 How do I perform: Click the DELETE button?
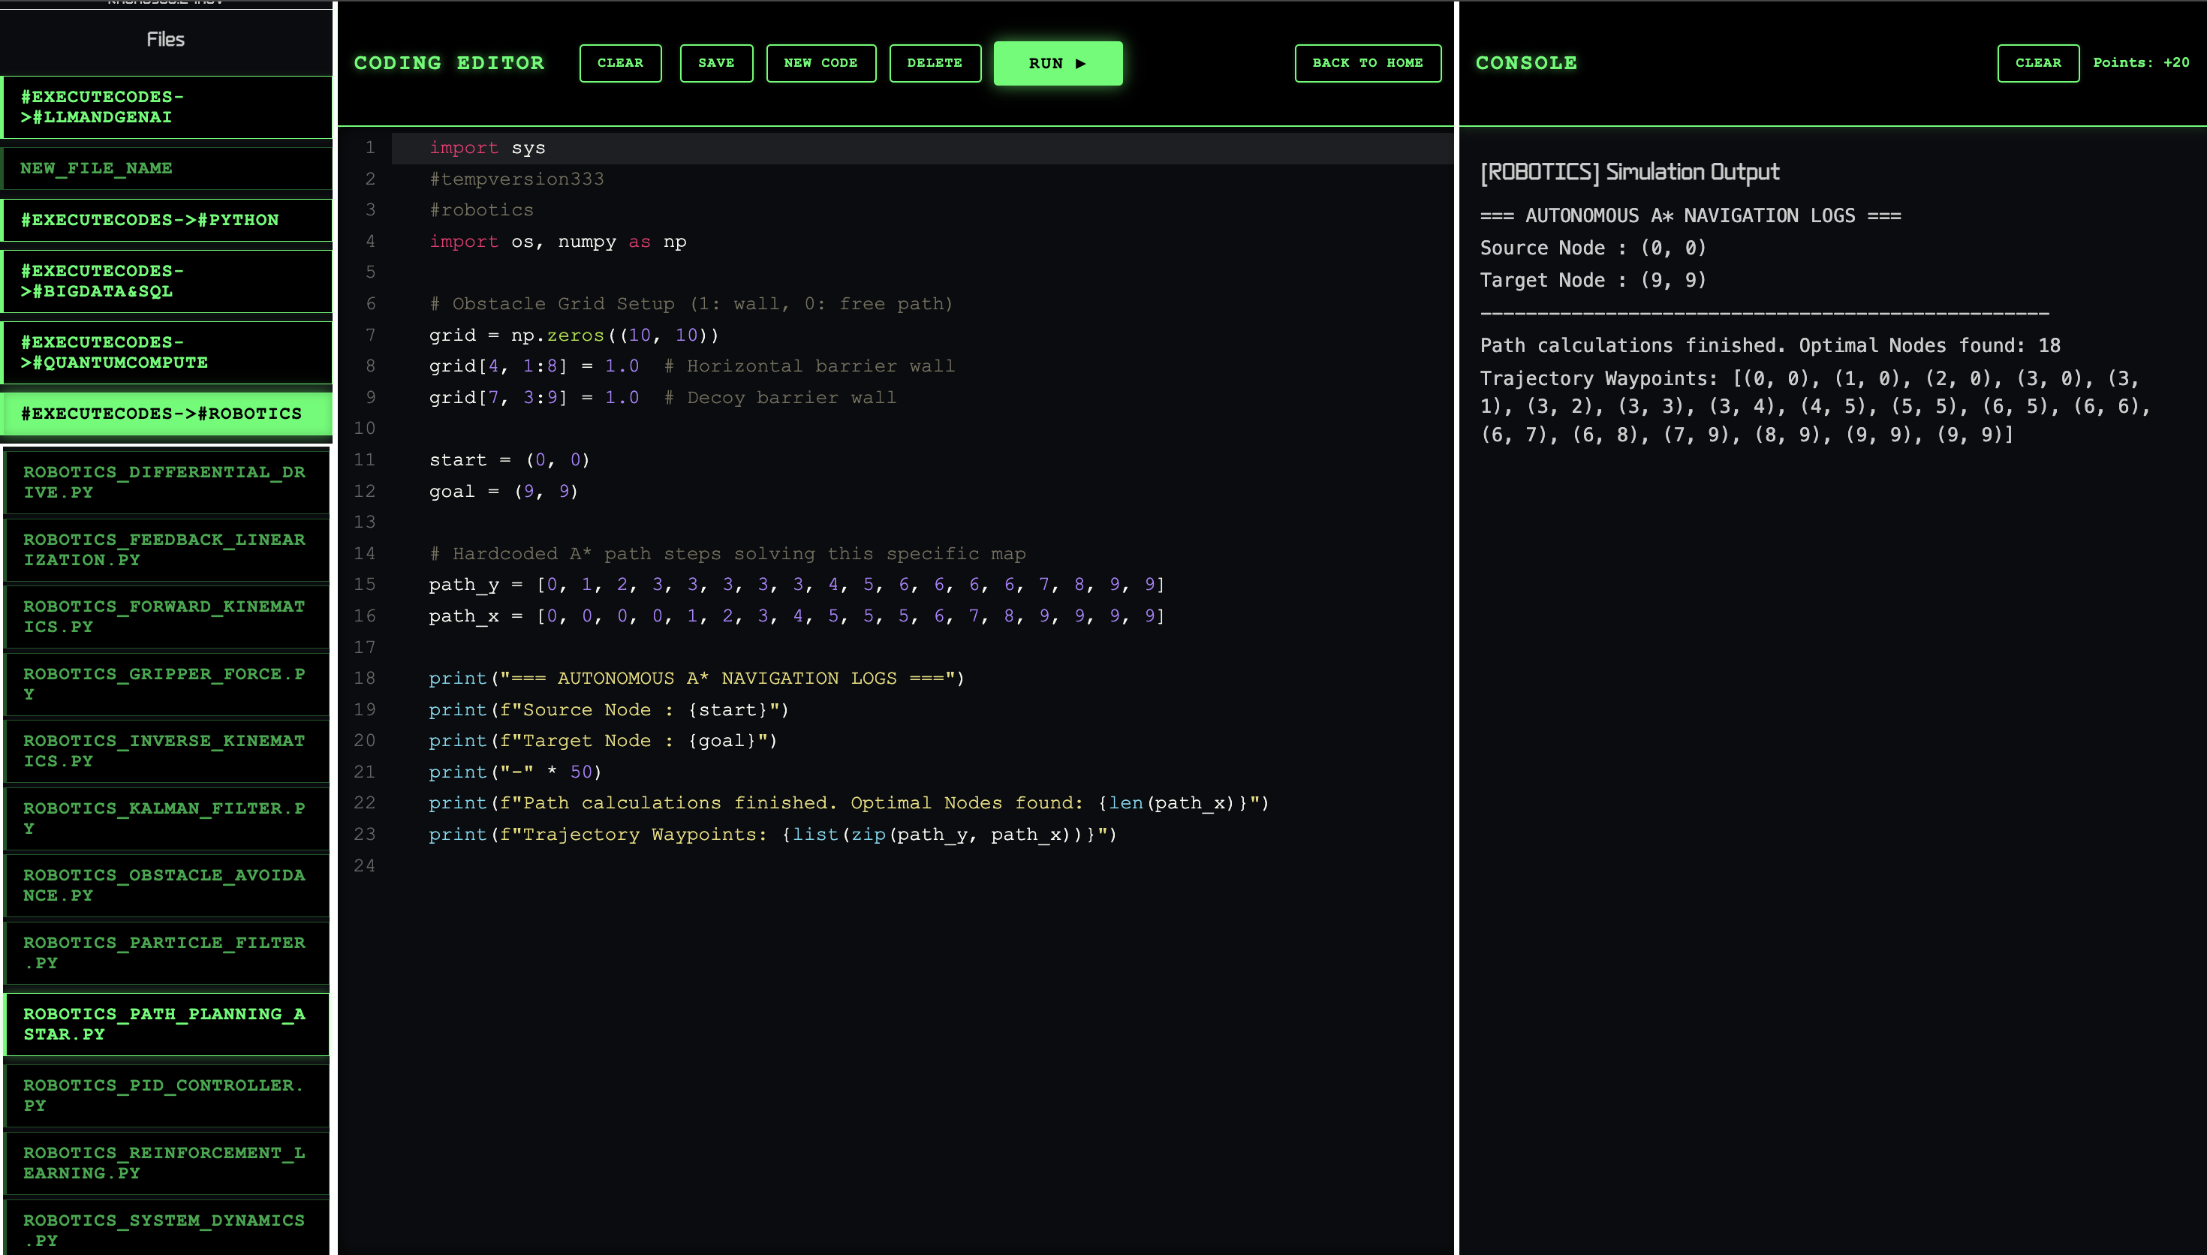(934, 63)
